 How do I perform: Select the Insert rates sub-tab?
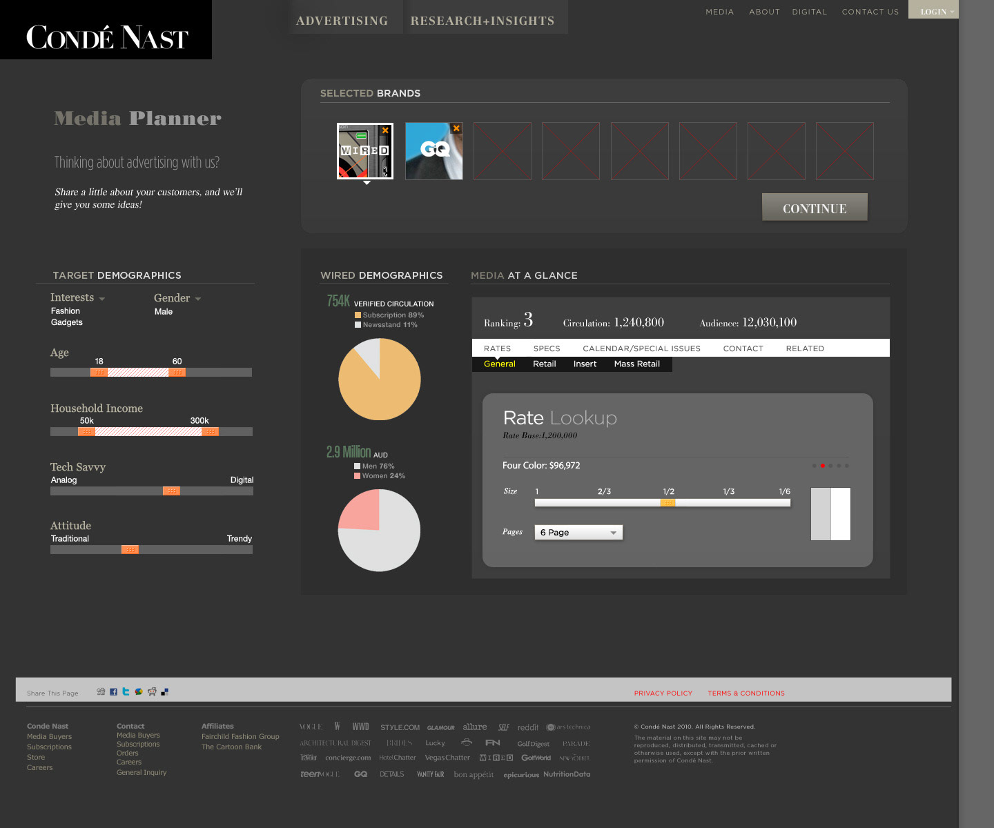click(585, 364)
